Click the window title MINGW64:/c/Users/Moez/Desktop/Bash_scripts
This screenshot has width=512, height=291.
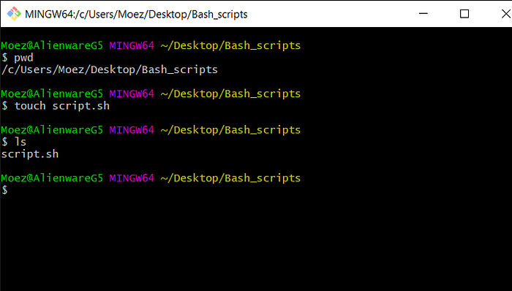click(136, 15)
